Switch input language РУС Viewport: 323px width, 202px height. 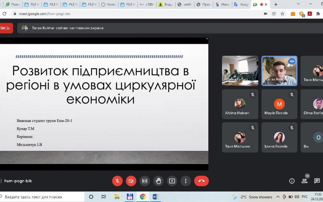pyautogui.click(x=304, y=197)
